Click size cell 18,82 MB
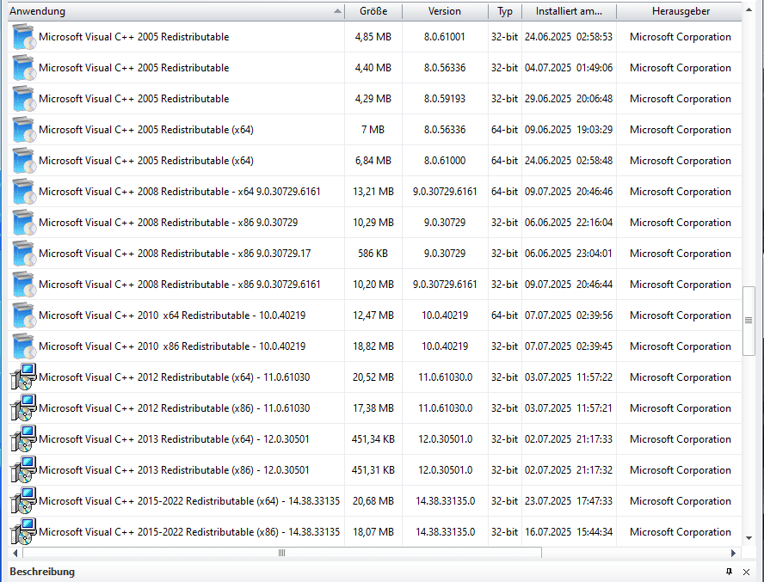The height and width of the screenshot is (582, 764). (373, 346)
